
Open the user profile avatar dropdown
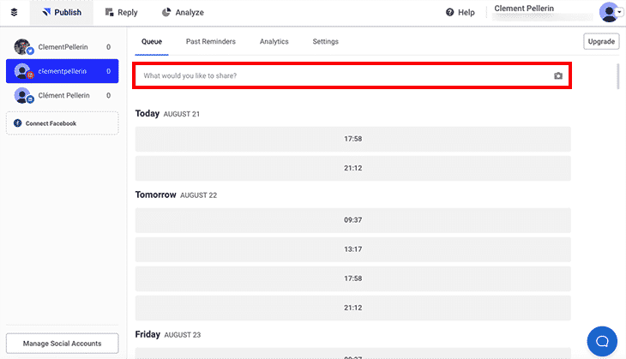pyautogui.click(x=611, y=12)
